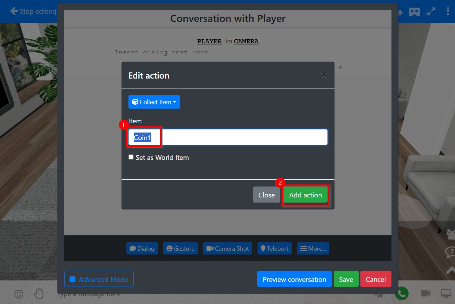Close the Edit action dialog with X
The width and height of the screenshot is (455, 304).
click(x=323, y=75)
